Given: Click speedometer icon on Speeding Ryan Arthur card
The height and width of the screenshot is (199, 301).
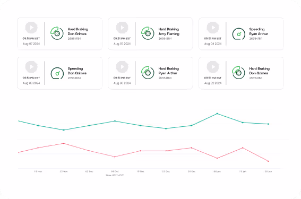Looking at the screenshot, I should tap(238, 34).
